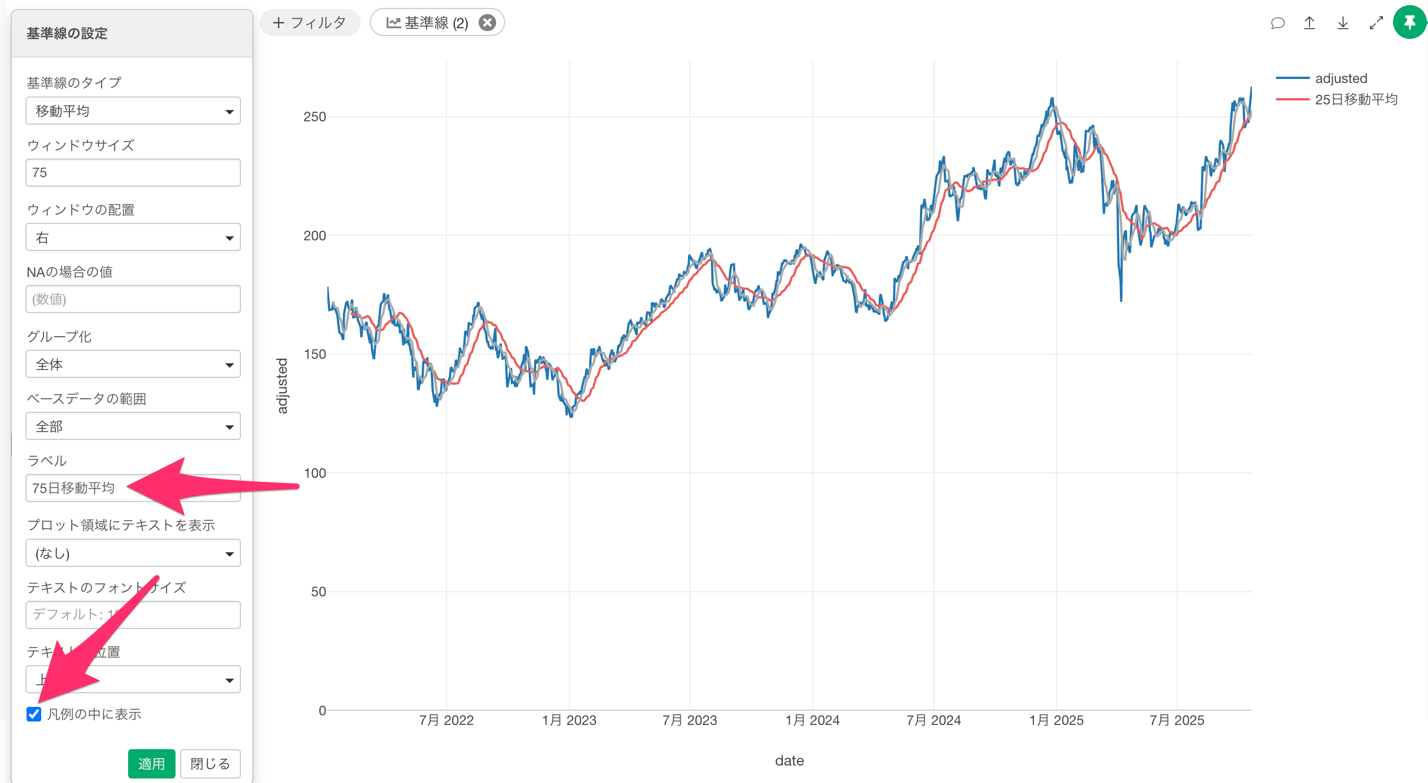Click the comment speech bubble icon
Image resolution: width=1428 pixels, height=783 pixels.
[x=1277, y=23]
